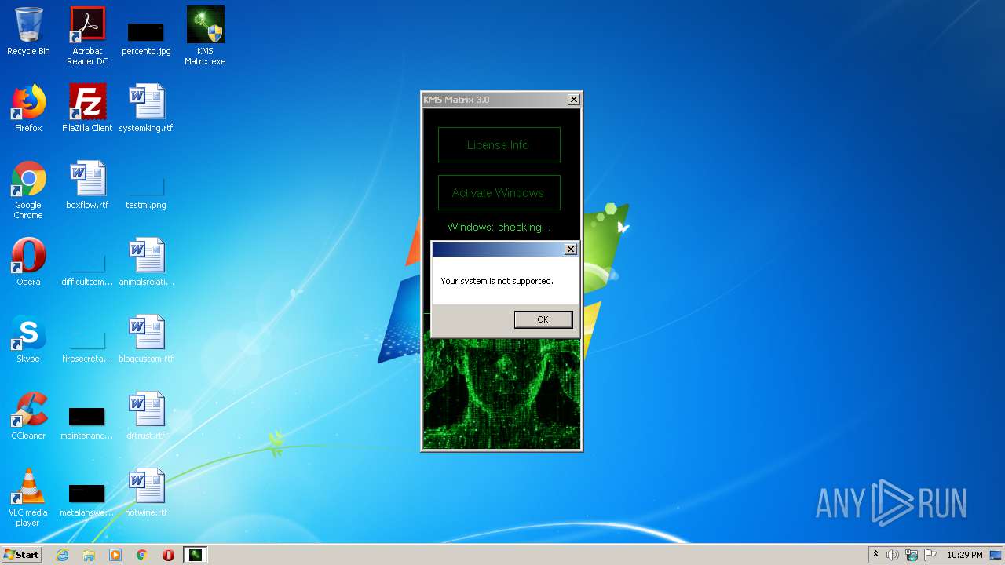Click the Matrix green code image

tap(502, 392)
